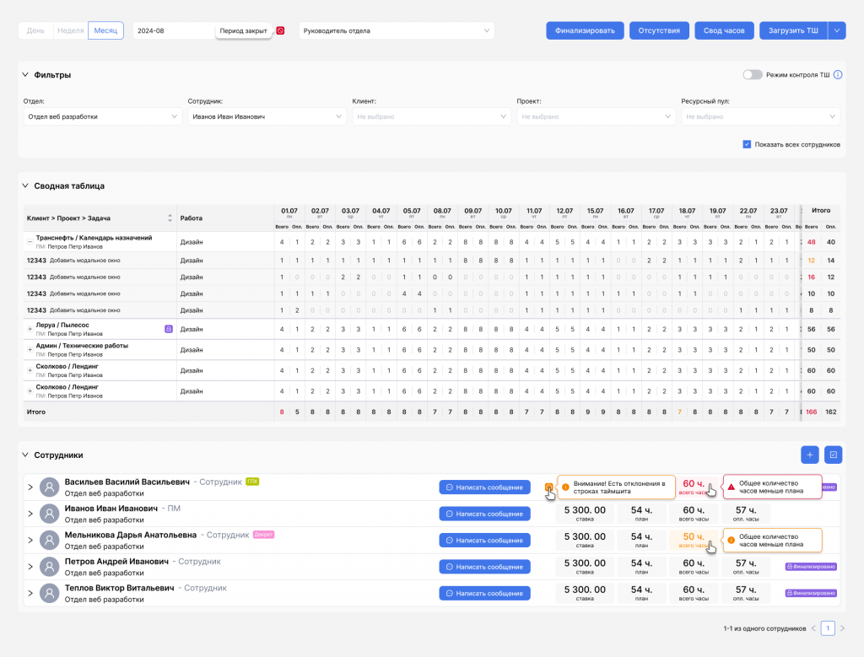Click Иванов Иван Иванович's avatar icon
Screen dimensions: 864x657
pyautogui.click(x=50, y=514)
